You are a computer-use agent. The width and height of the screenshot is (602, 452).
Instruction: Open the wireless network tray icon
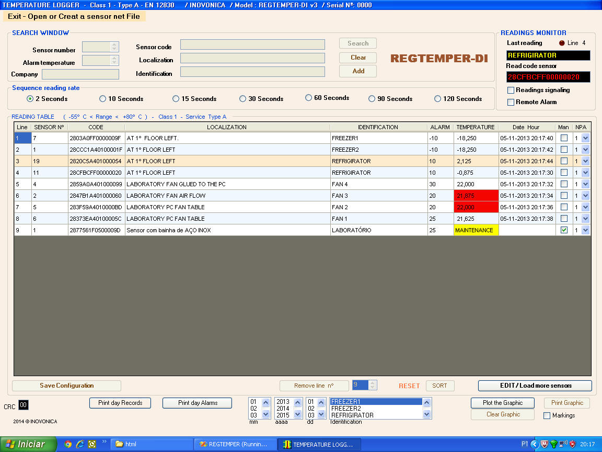(554, 444)
